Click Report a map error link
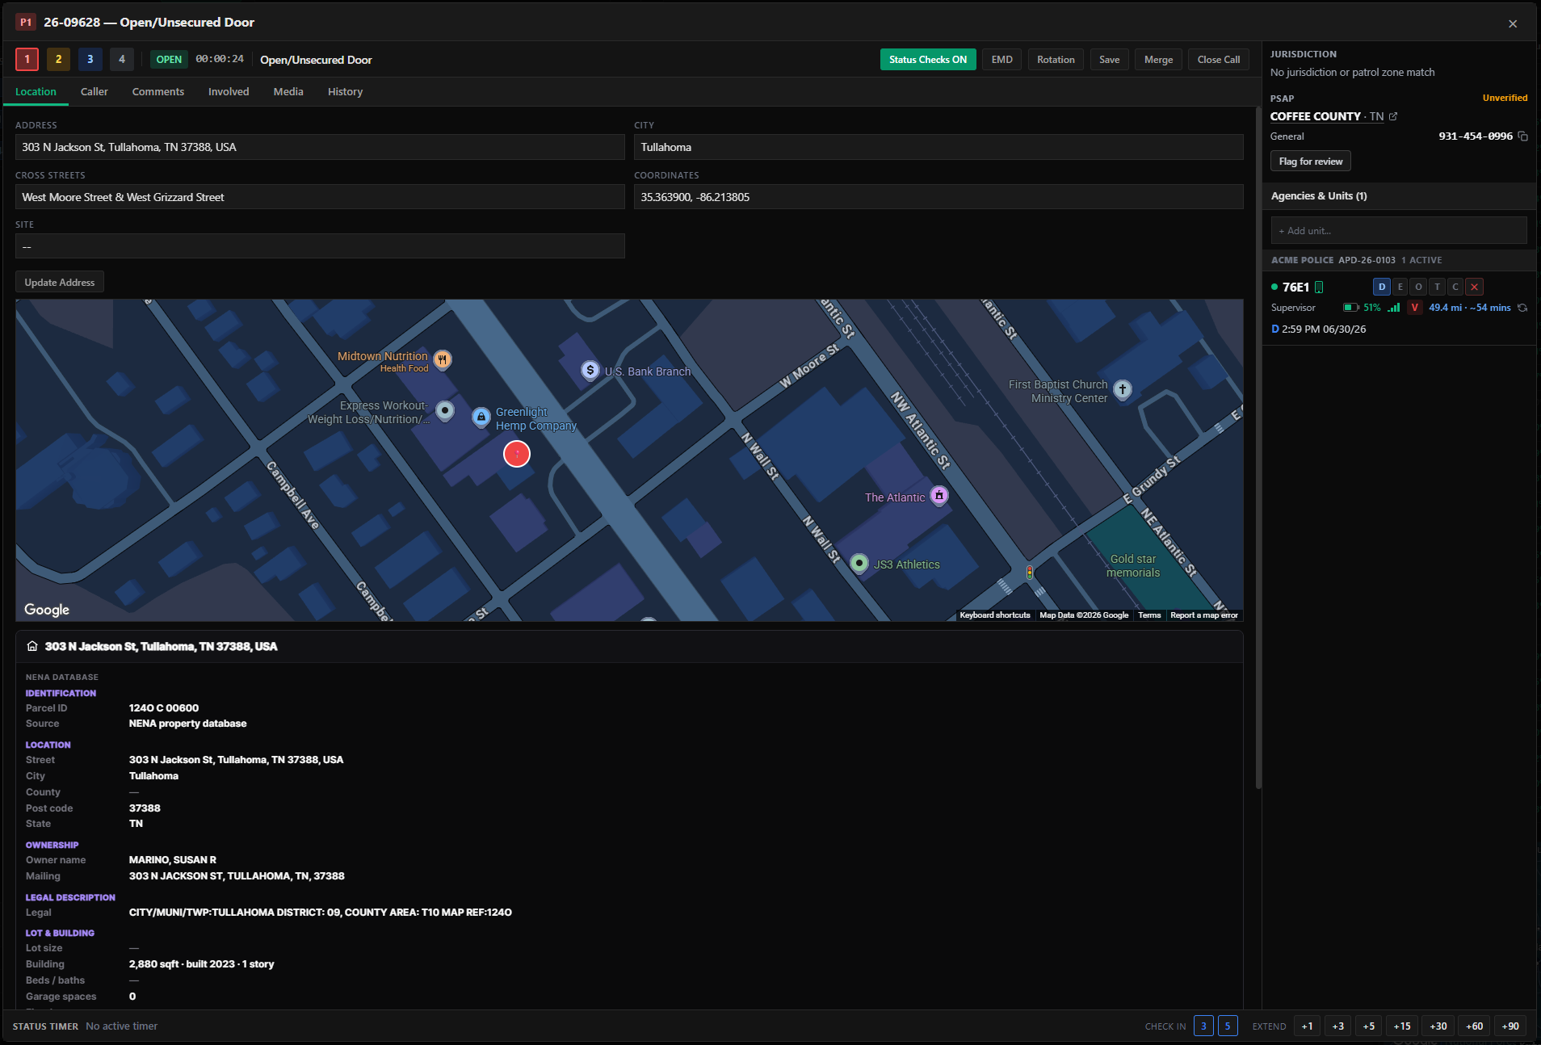Image resolution: width=1541 pixels, height=1045 pixels. coord(1203,615)
